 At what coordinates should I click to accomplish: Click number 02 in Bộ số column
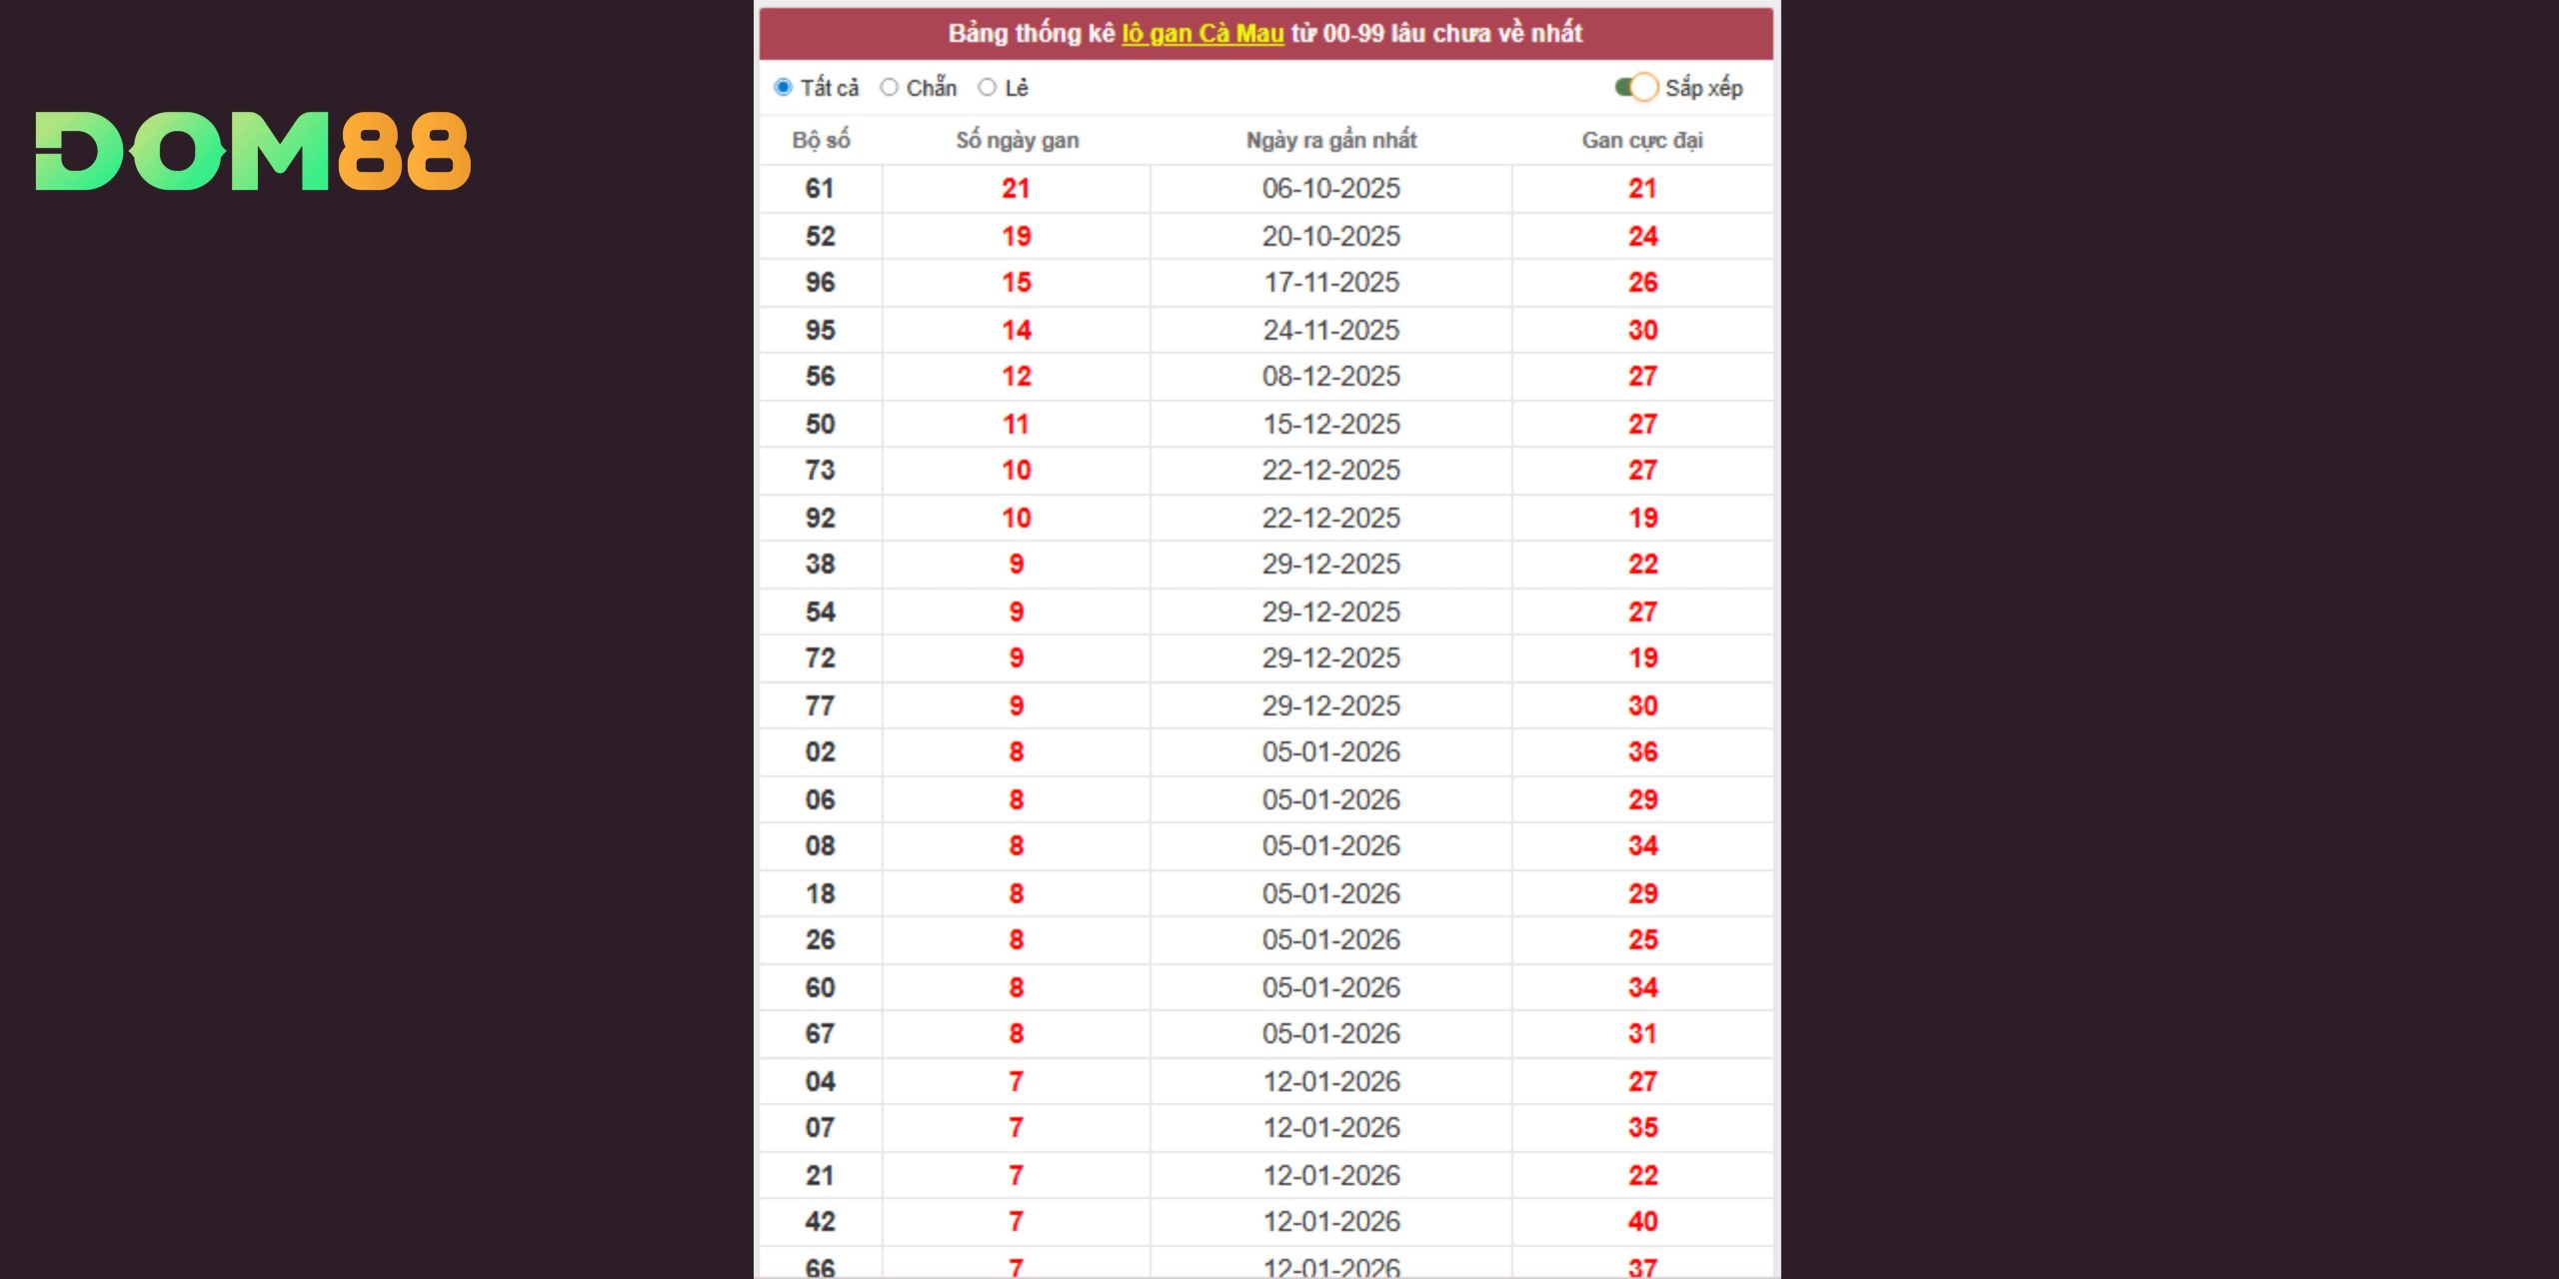[820, 752]
